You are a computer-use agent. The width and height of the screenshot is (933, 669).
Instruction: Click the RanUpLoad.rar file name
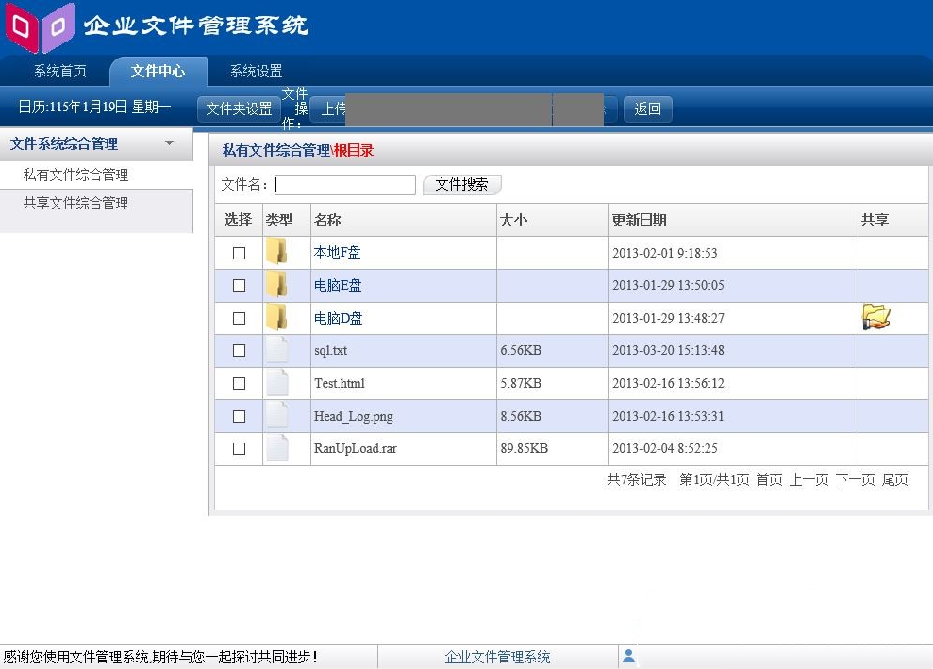[356, 449]
